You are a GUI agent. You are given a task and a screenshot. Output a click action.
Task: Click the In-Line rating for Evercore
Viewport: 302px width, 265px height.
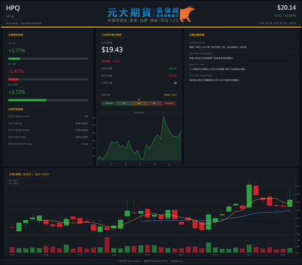85,144
